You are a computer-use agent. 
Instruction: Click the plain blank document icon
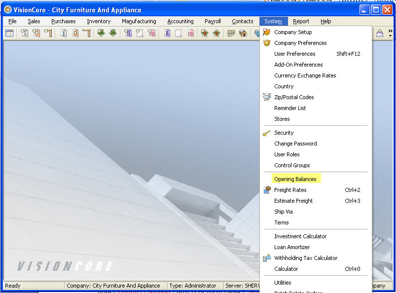click(x=179, y=33)
